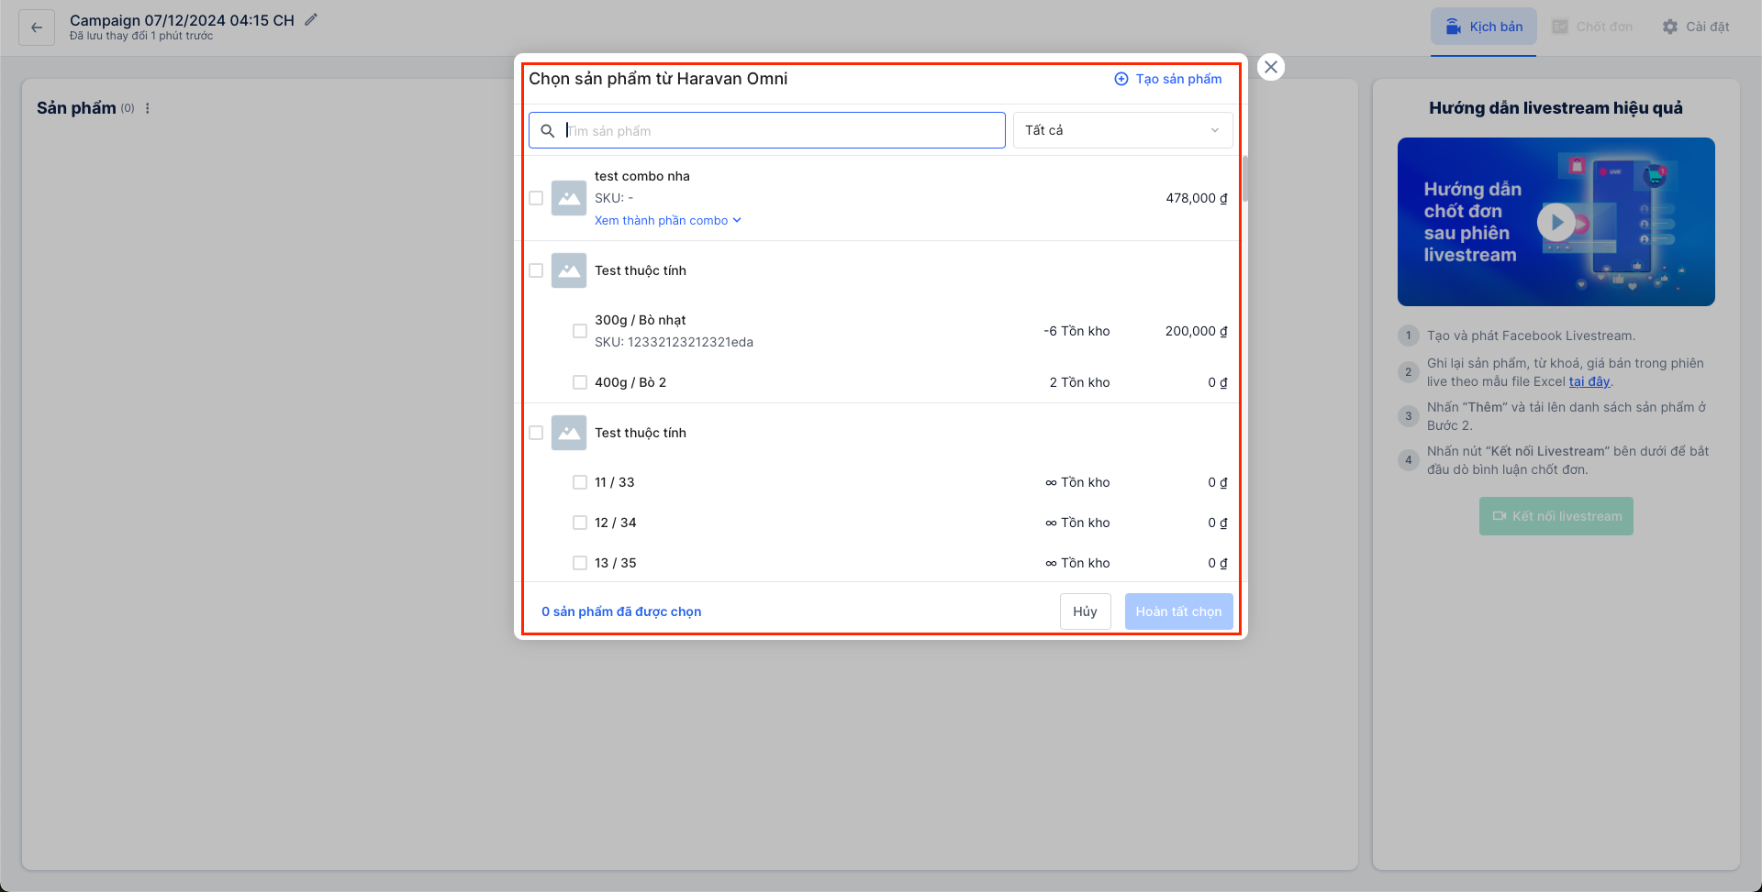1762x892 pixels.
Task: Expand Xem thành phần combo
Action: click(667, 221)
